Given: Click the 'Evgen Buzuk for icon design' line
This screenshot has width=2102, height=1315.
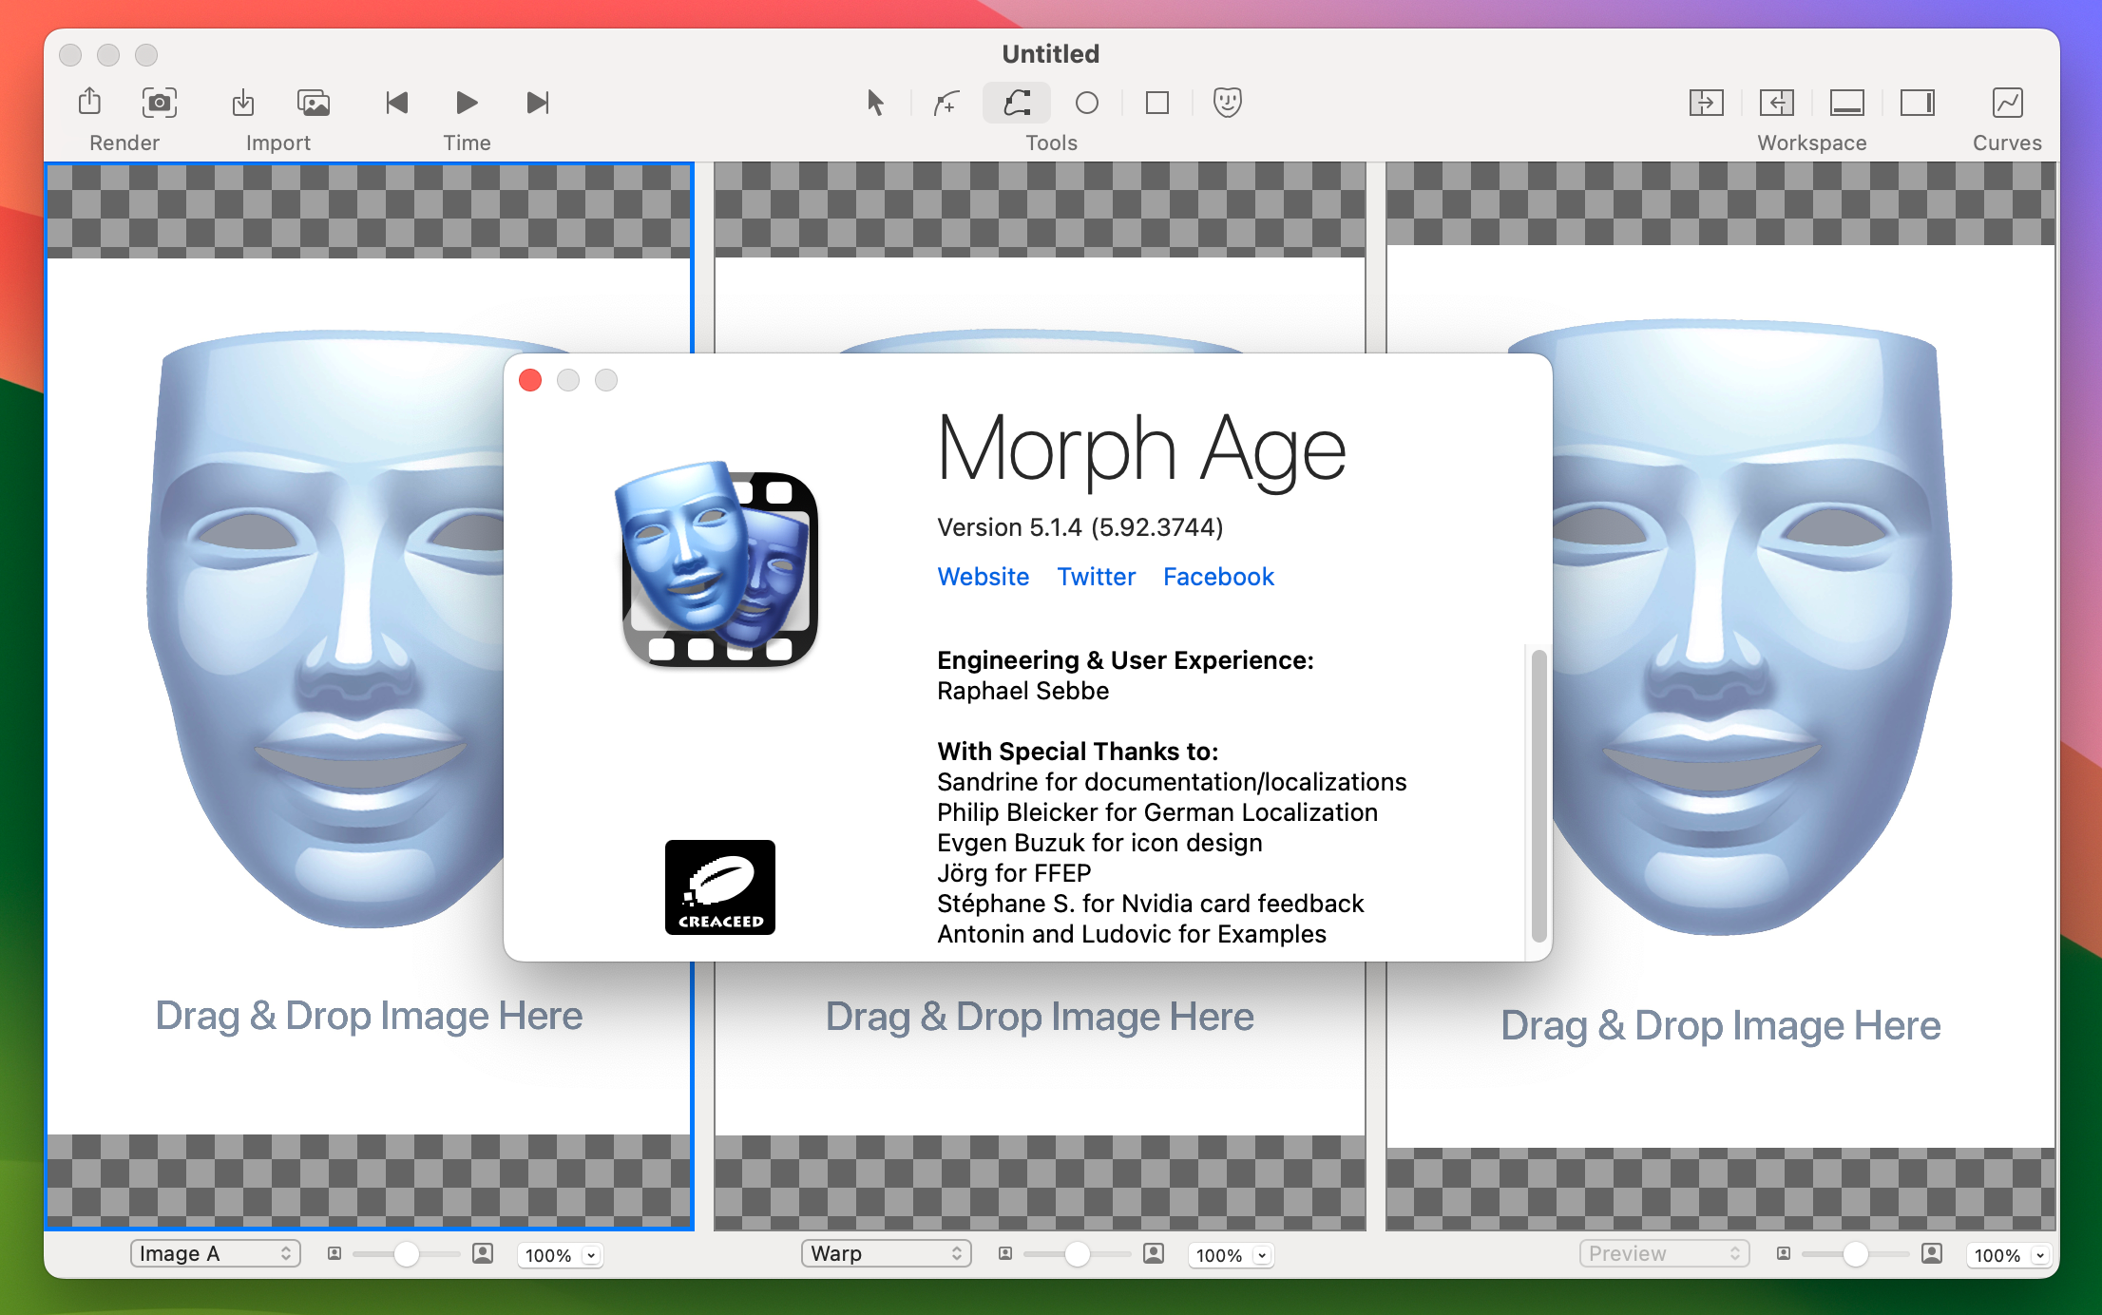Looking at the screenshot, I should (1099, 843).
